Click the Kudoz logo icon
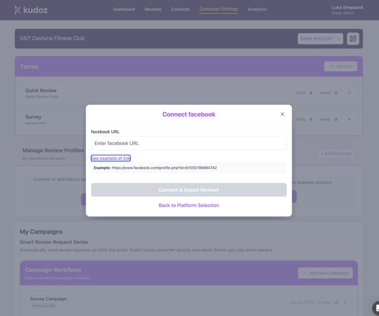Image resolution: width=379 pixels, height=316 pixels. pyautogui.click(x=18, y=10)
